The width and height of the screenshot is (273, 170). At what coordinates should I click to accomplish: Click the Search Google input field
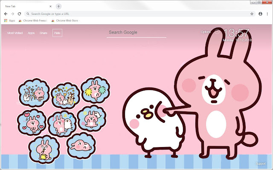coord(136,33)
